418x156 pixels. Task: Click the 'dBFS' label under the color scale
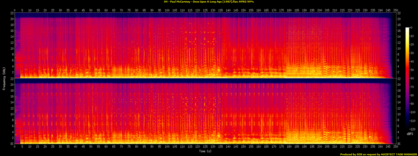[x=410, y=134]
